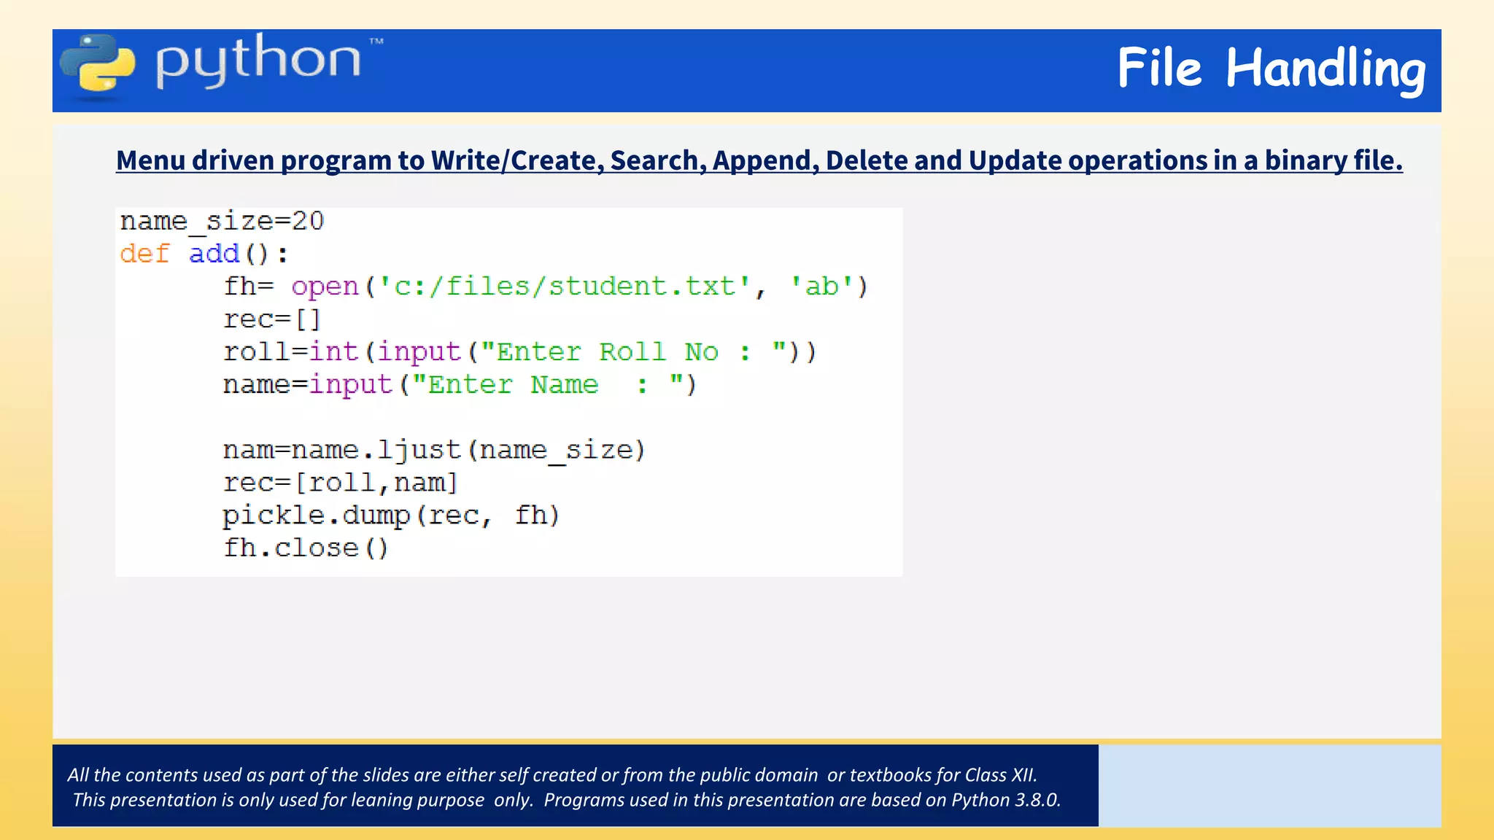Click the 'rec=[]' code line

tap(272, 319)
